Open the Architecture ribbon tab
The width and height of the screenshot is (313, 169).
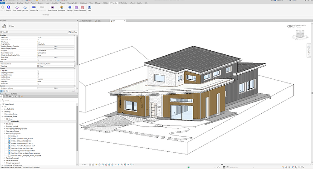(10, 3)
